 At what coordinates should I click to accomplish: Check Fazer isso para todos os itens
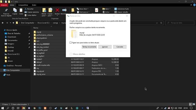click(x=71, y=43)
